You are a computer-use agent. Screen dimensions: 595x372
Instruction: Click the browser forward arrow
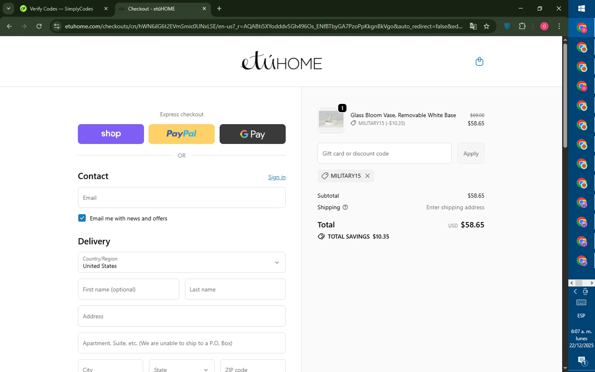click(24, 26)
